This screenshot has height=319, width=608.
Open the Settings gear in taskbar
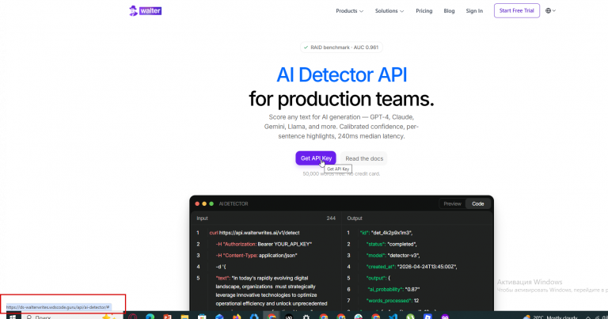[x=306, y=317]
